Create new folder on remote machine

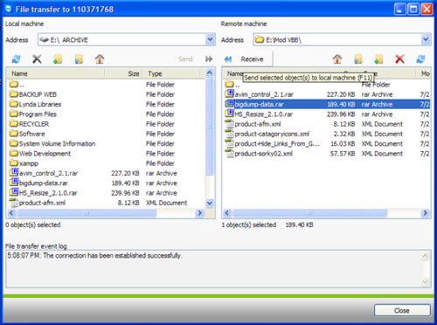click(x=378, y=59)
